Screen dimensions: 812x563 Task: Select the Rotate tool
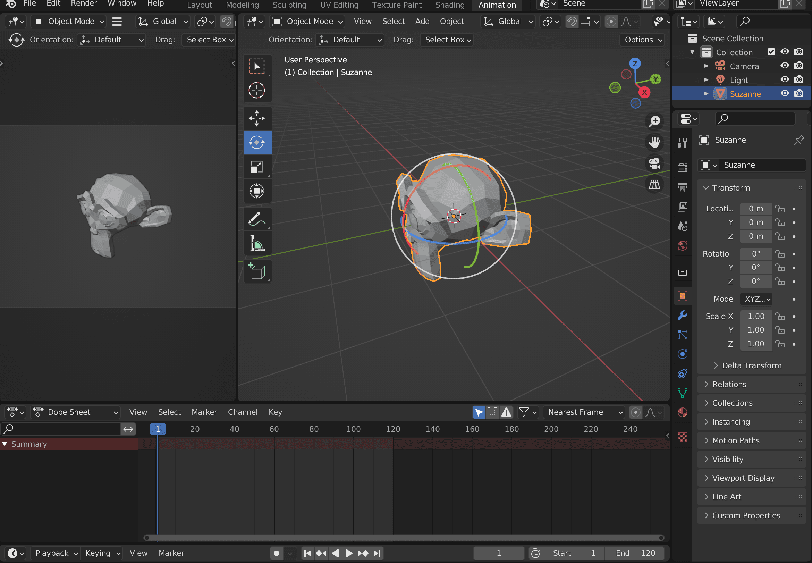[257, 143]
